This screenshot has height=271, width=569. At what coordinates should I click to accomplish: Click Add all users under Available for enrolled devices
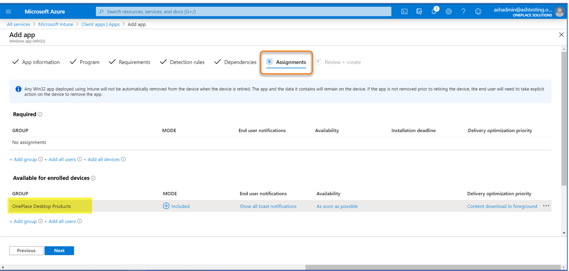click(x=60, y=221)
